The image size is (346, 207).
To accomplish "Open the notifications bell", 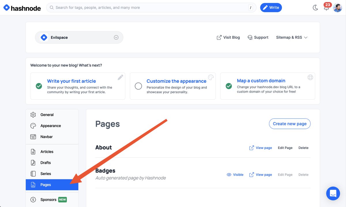I will click(326, 7).
